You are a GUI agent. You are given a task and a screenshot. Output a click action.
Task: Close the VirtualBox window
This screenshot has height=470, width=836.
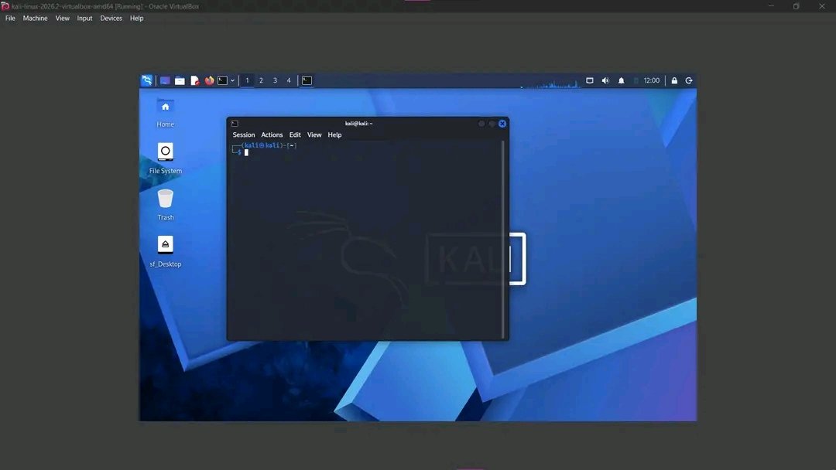[x=821, y=6]
